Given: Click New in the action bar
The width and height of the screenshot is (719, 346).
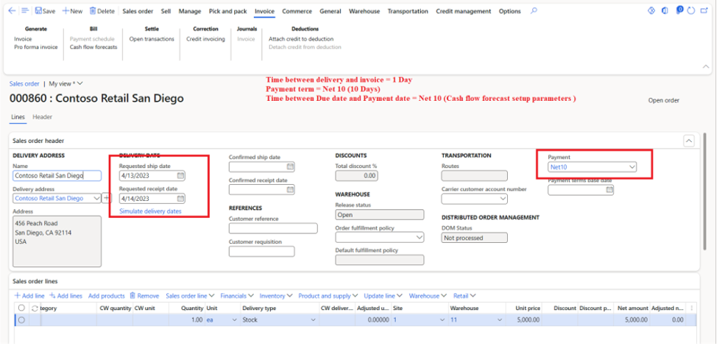Looking at the screenshot, I should (72, 11).
